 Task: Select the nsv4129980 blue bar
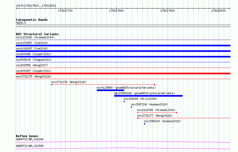pyautogui.click(x=110, y=90)
